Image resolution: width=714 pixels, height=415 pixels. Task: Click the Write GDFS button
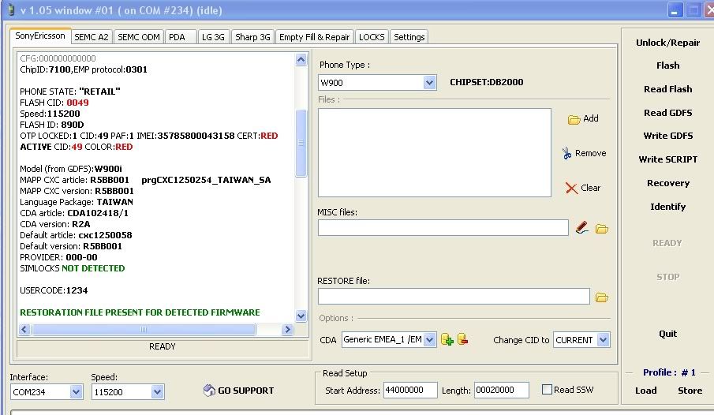point(667,136)
